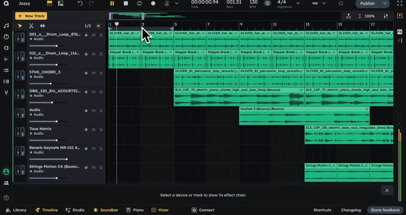Image resolution: width=406 pixels, height=215 pixels.
Task: Open the Piano panel
Action: point(135,210)
